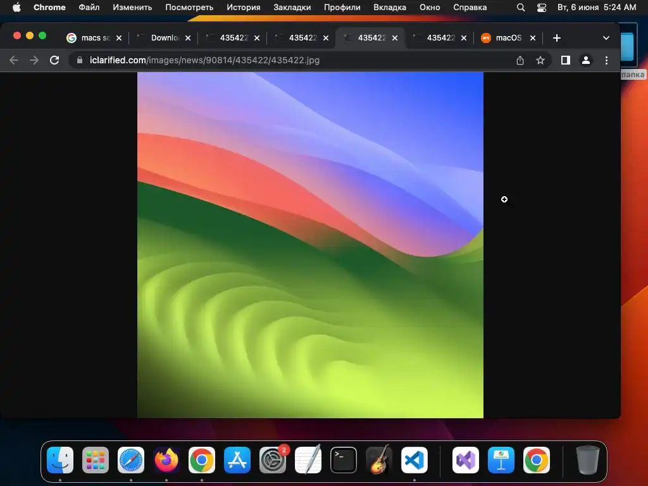
Task: Bookmark this page with the star
Action: tap(540, 60)
